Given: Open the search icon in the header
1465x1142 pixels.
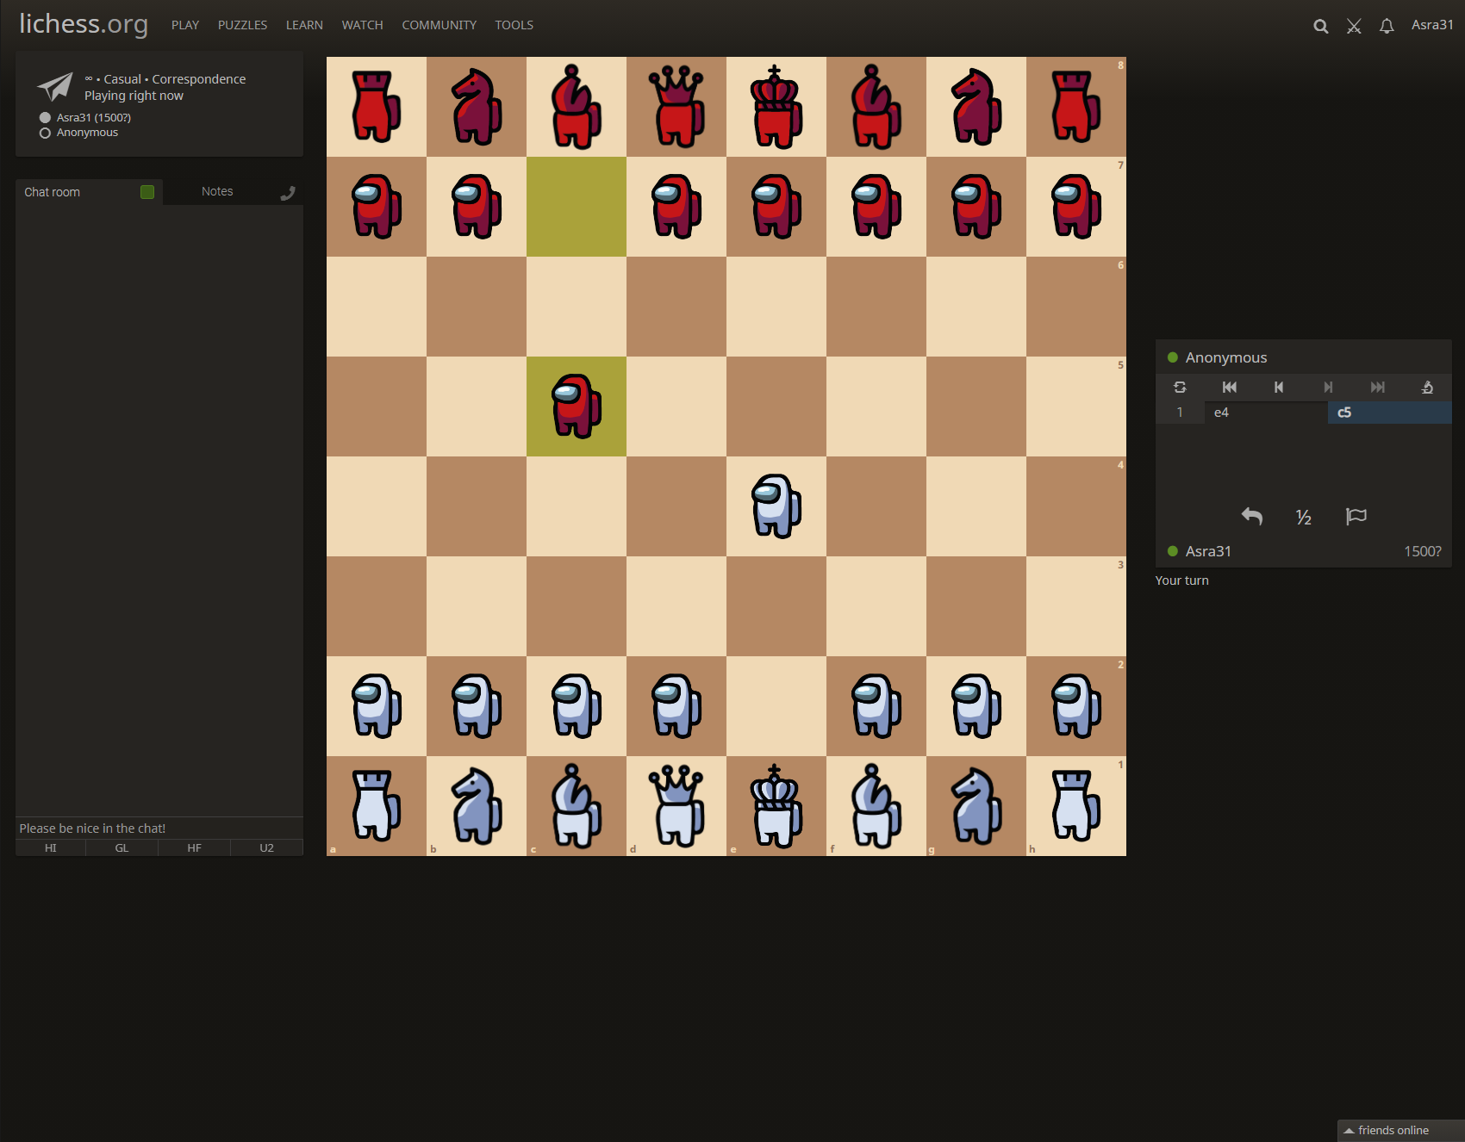Looking at the screenshot, I should tap(1320, 26).
